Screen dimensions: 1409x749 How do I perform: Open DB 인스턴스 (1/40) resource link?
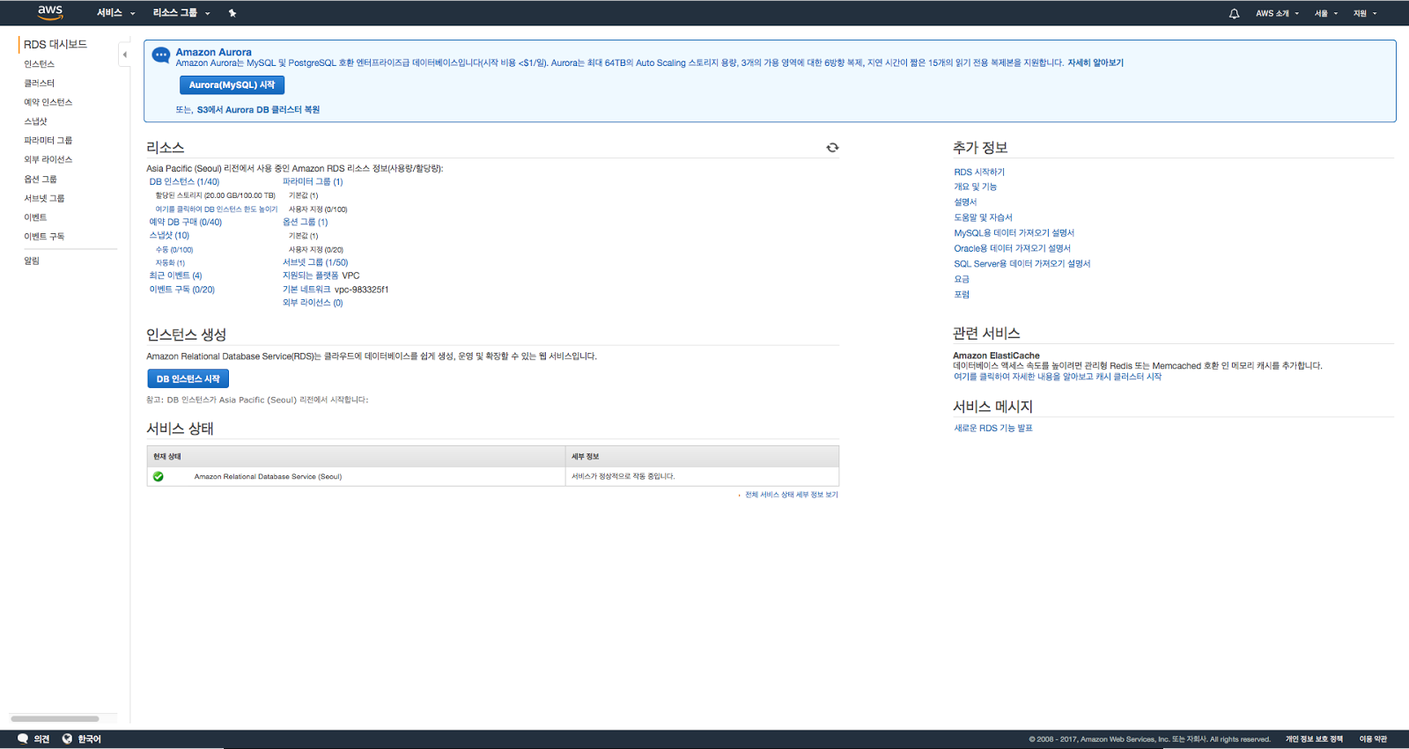(x=184, y=182)
